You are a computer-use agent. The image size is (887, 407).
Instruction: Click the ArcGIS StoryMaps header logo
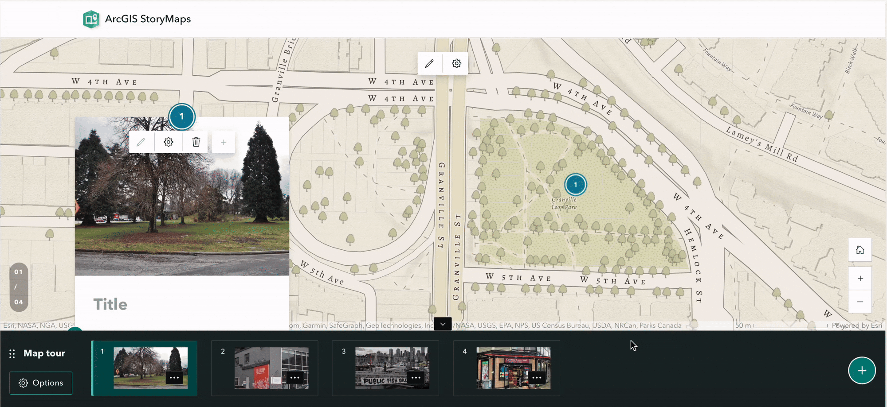[x=91, y=19]
